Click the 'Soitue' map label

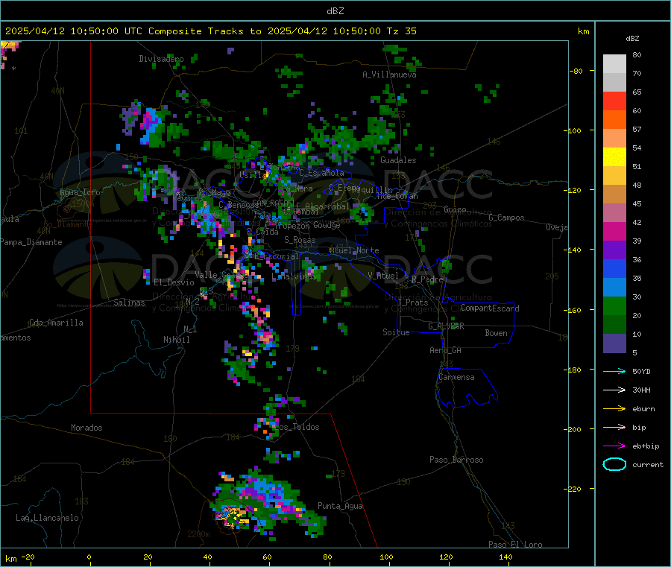click(x=396, y=332)
